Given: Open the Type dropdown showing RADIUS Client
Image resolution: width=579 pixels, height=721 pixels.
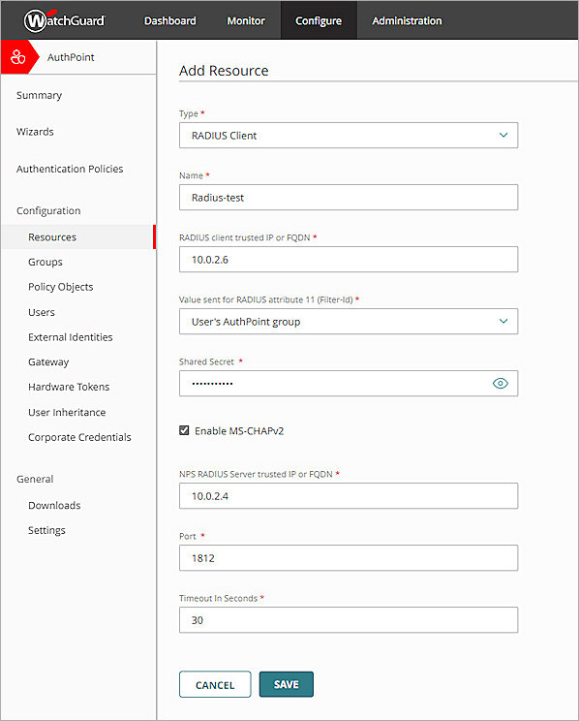Looking at the screenshot, I should coord(349,136).
